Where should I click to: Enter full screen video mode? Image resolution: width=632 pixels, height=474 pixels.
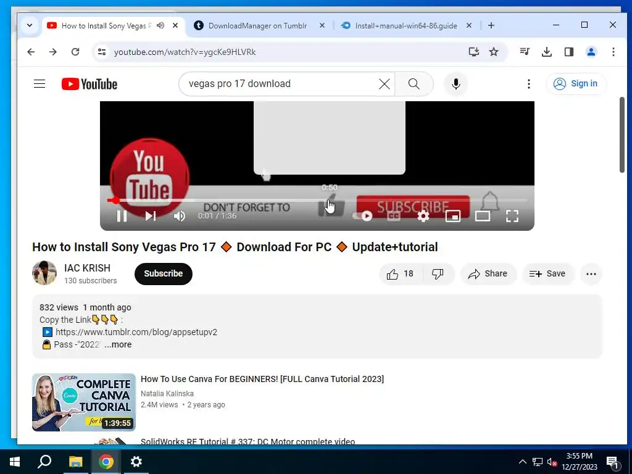coord(512,216)
